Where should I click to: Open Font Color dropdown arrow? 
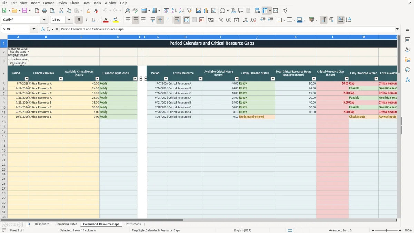point(111,20)
